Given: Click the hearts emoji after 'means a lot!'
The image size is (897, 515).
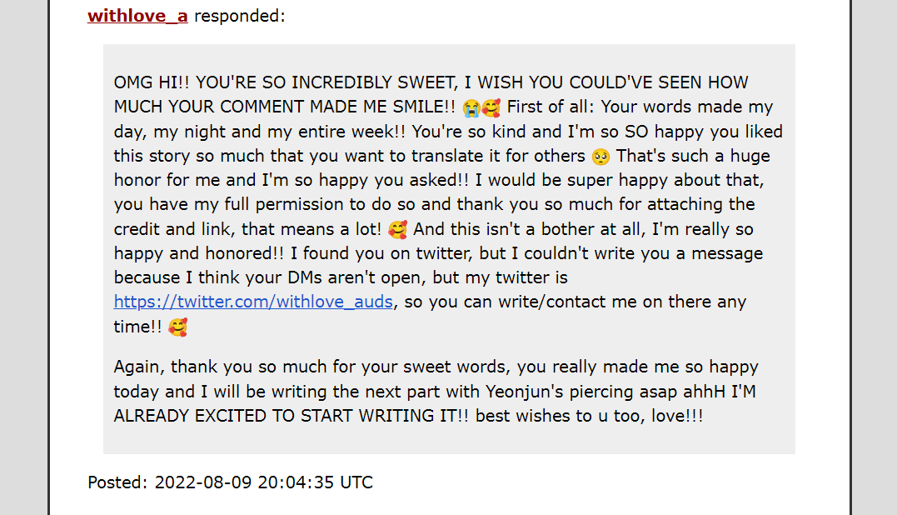Looking at the screenshot, I should 397,229.
